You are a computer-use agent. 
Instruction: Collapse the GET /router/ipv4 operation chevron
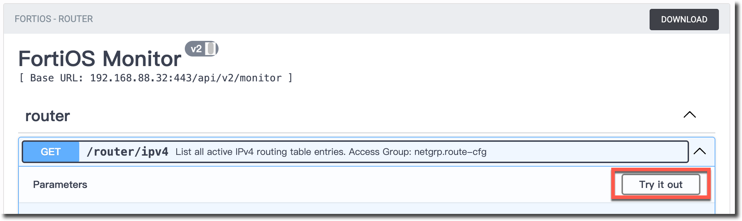pyautogui.click(x=699, y=151)
